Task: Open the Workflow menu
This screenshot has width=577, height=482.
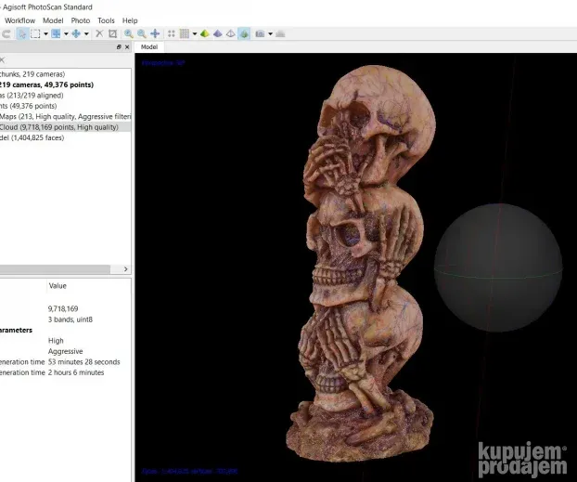Action: click(x=19, y=20)
